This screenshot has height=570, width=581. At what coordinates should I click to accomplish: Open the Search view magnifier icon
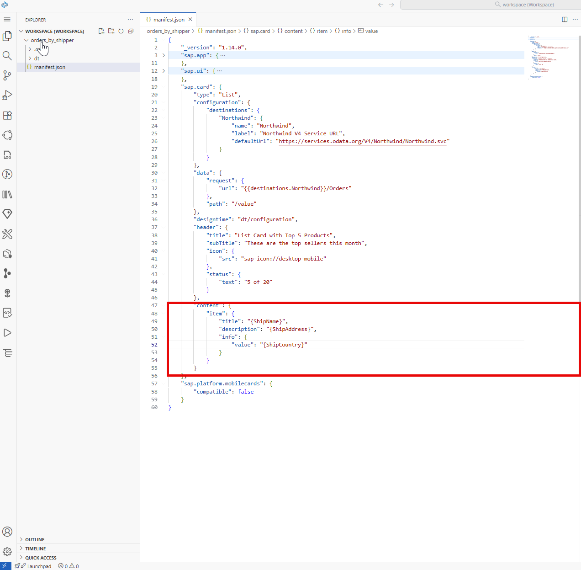coord(7,56)
